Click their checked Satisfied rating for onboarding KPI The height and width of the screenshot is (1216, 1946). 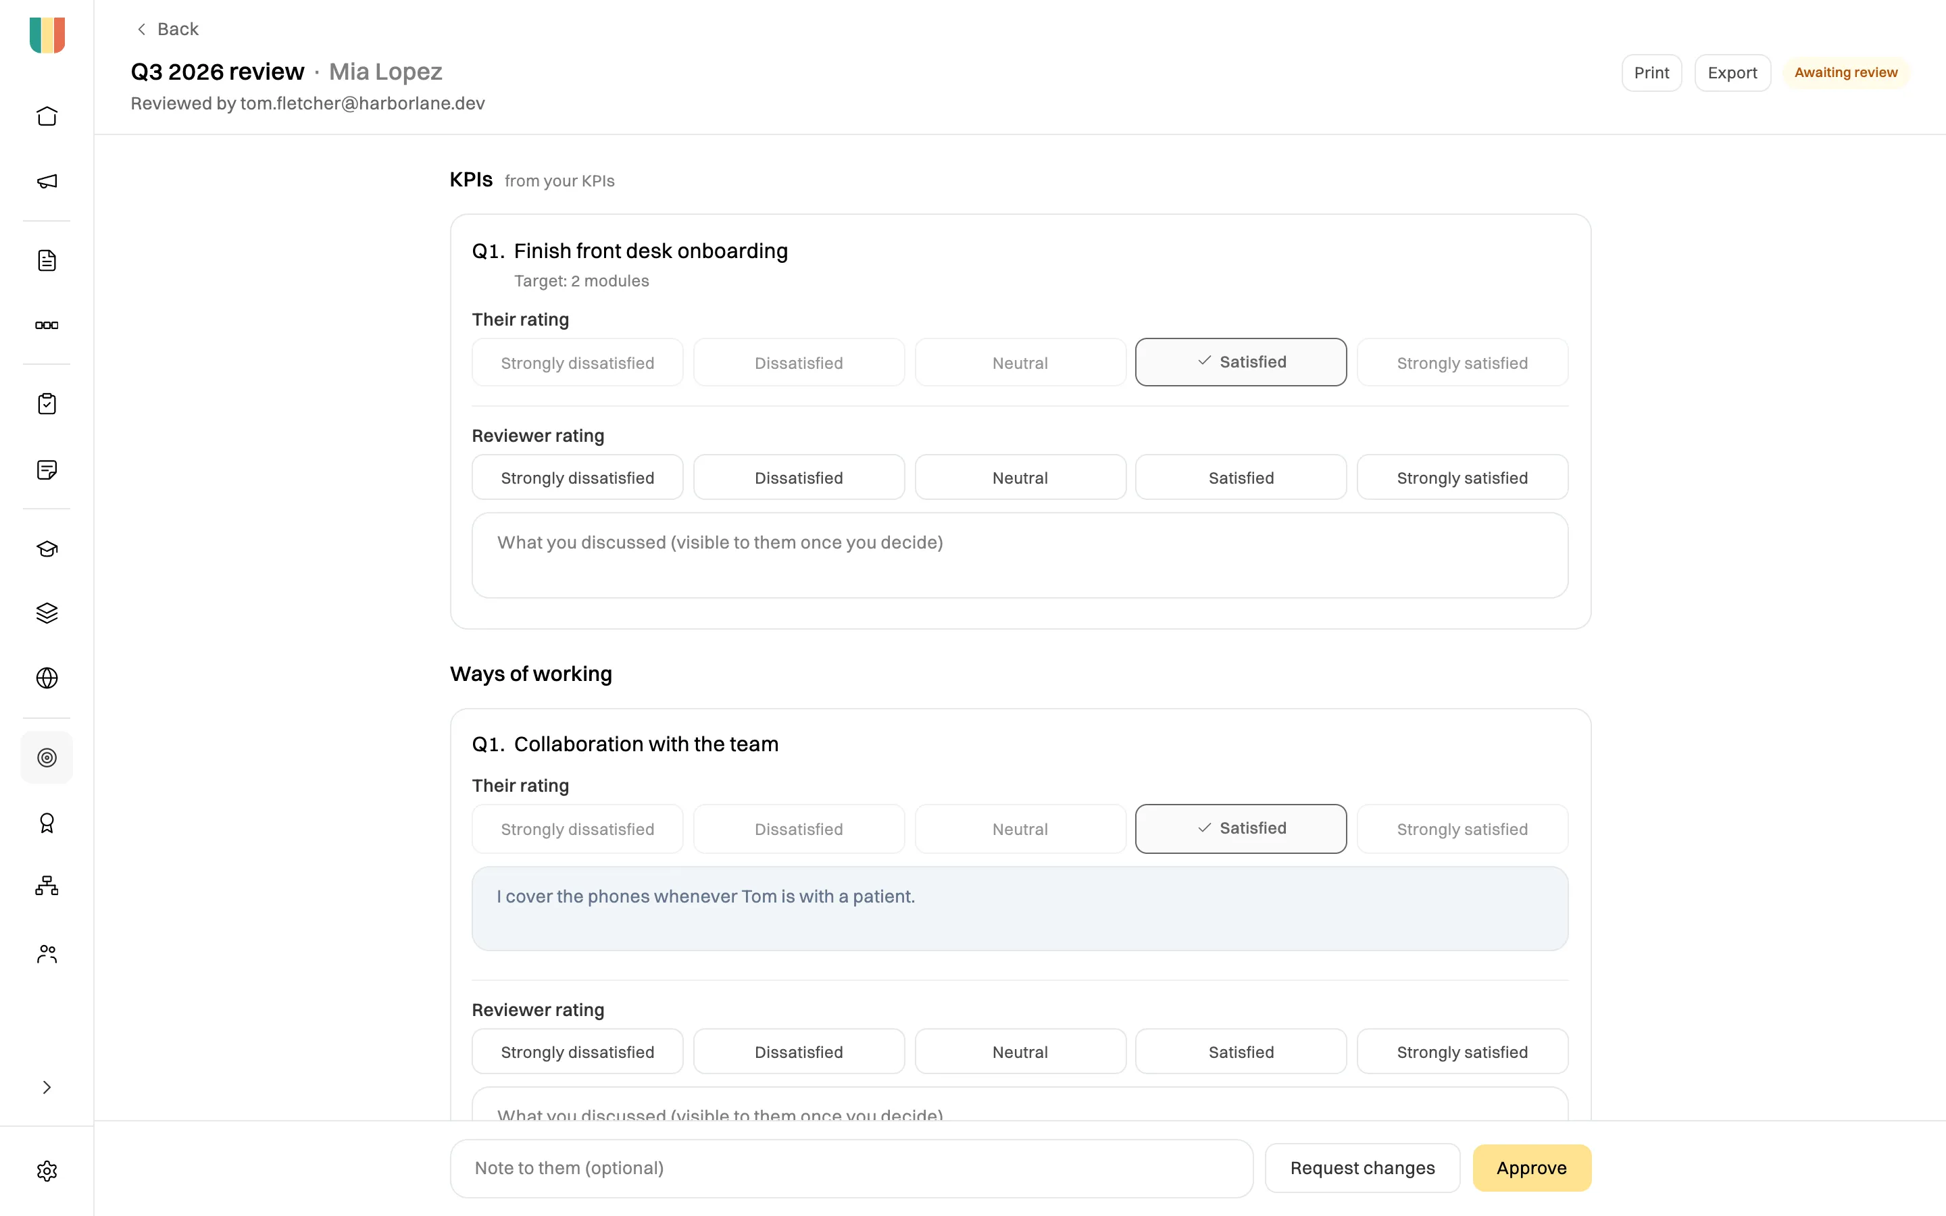[x=1241, y=362]
